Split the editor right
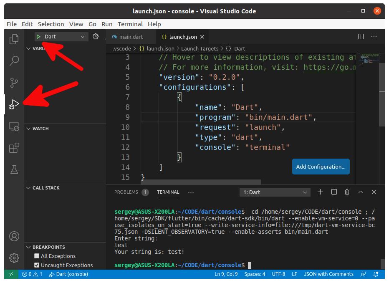 361,37
